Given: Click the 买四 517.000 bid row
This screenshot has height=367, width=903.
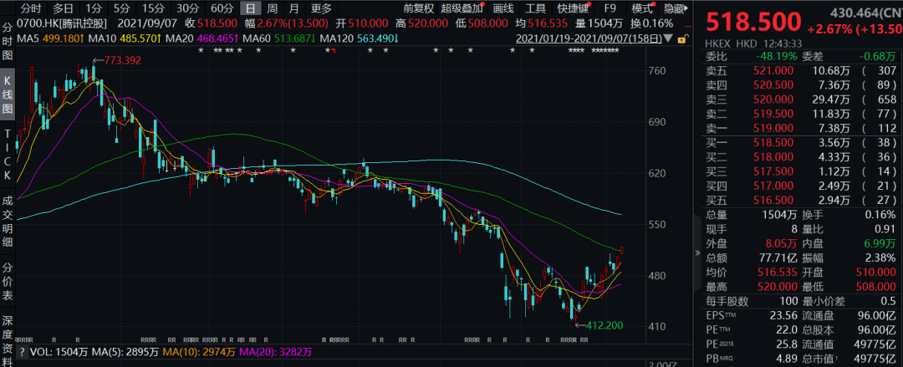Looking at the screenshot, I should pyautogui.click(x=803, y=185).
